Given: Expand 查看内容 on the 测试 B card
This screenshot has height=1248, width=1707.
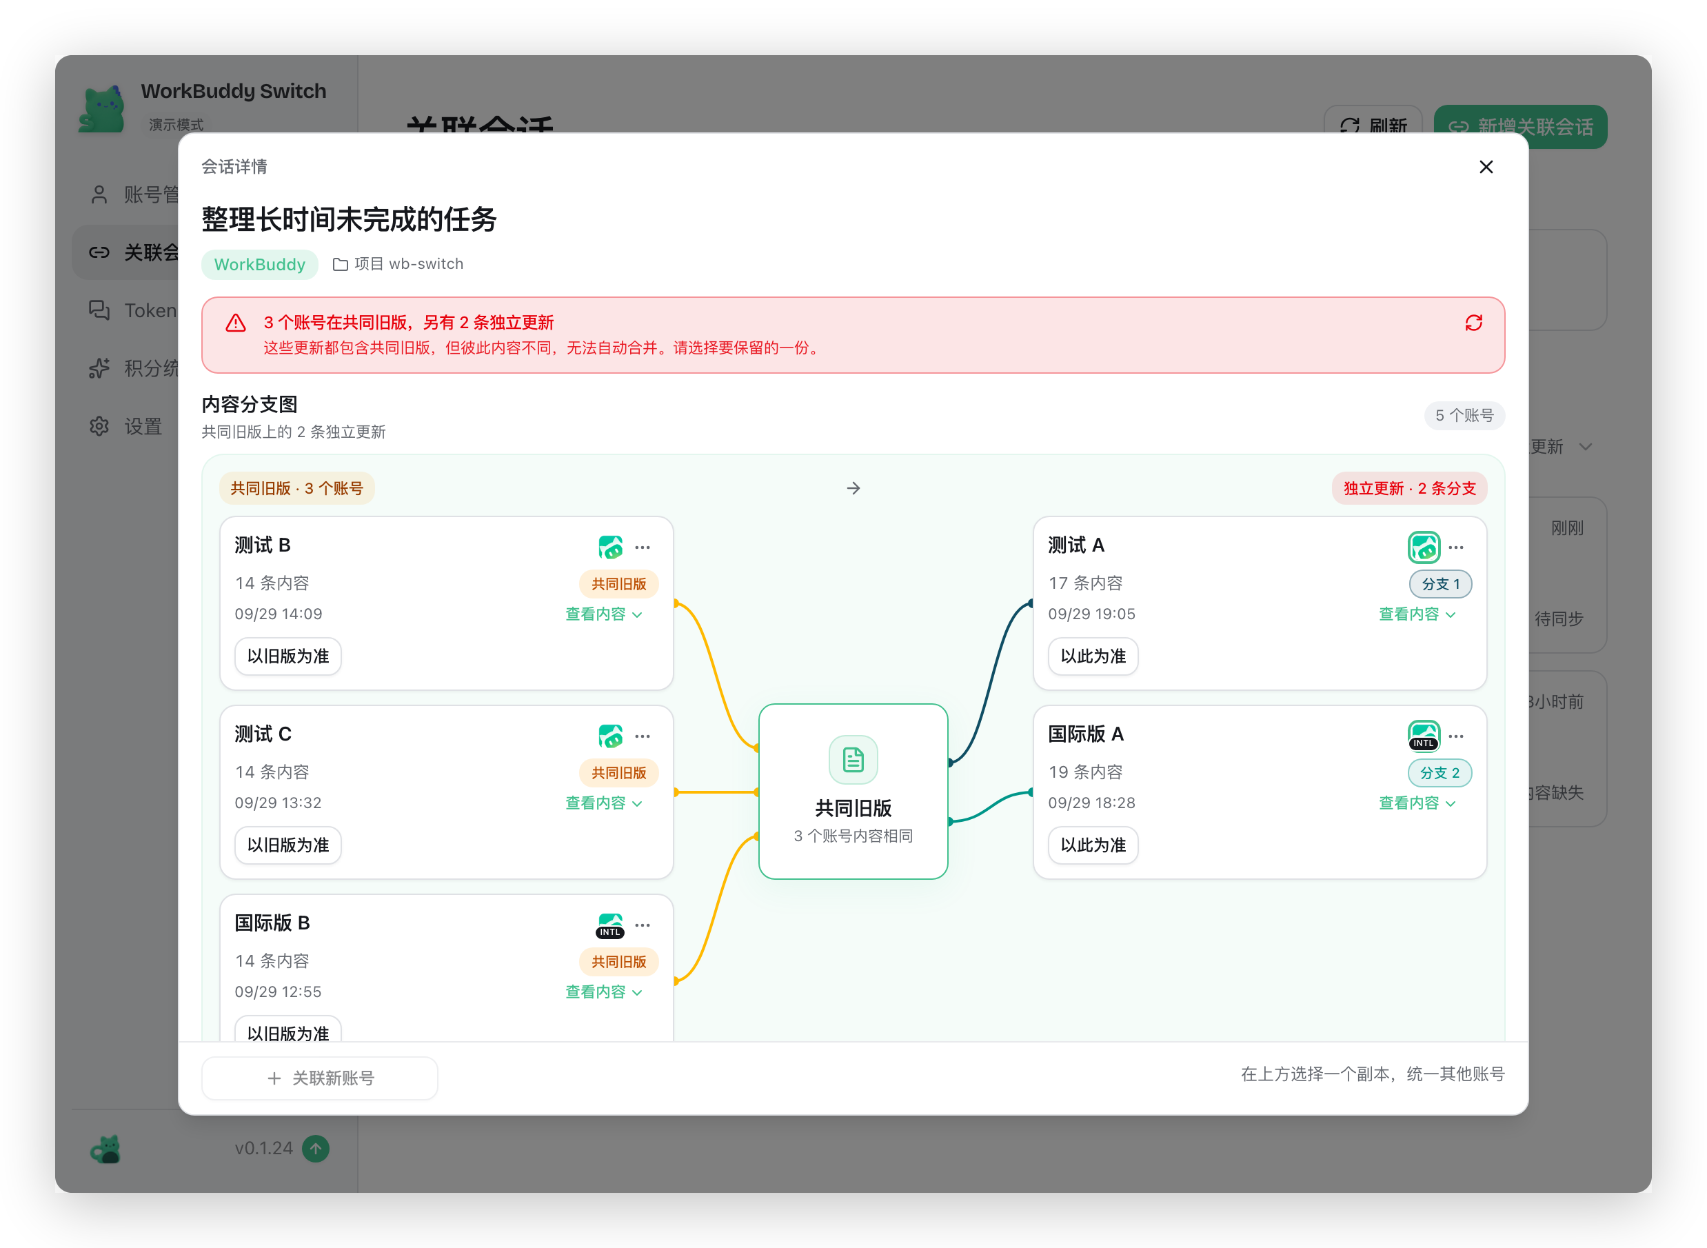Looking at the screenshot, I should click(x=603, y=614).
